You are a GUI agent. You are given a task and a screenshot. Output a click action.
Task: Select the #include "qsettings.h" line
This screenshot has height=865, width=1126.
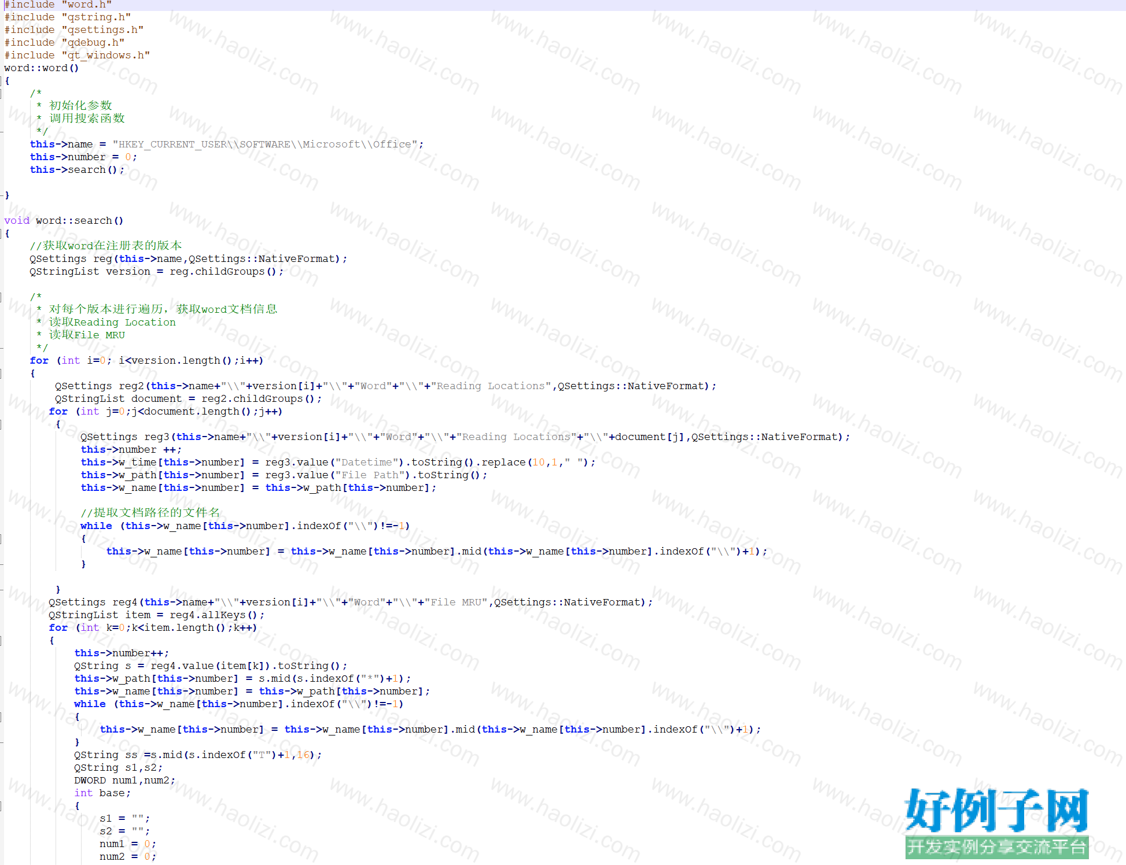(74, 30)
